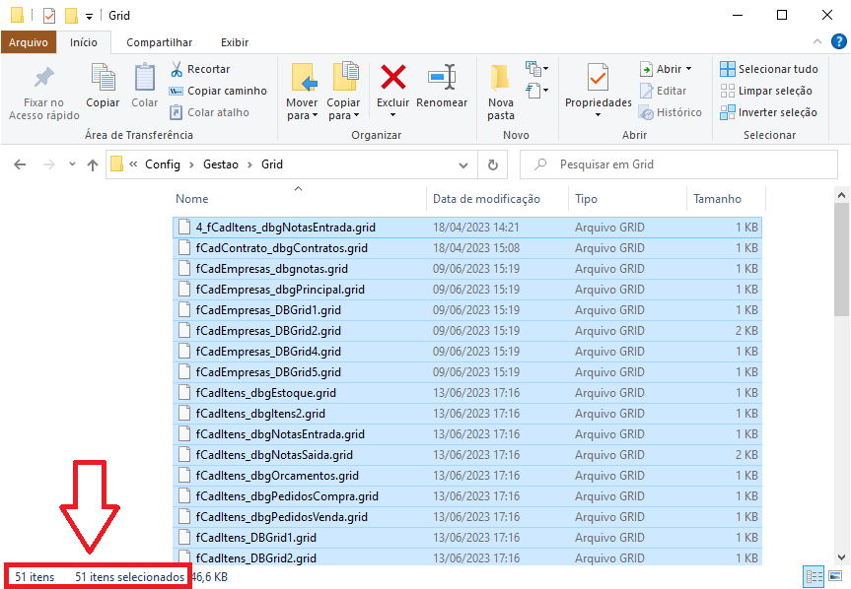This screenshot has width=851, height=589.
Task: Open the Compartilhar ribbon tab
Action: click(x=159, y=42)
